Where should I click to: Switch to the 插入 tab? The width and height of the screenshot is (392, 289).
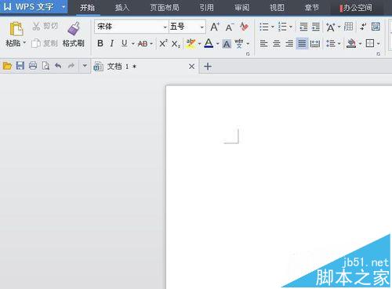tap(122, 8)
